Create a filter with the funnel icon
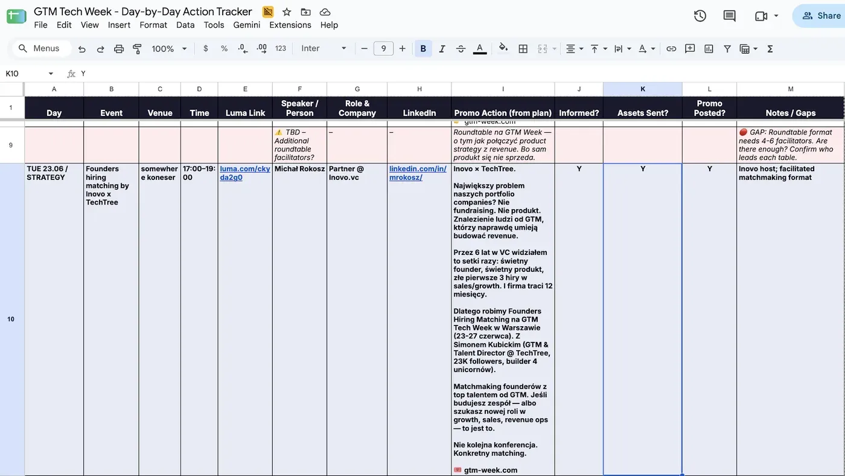Image resolution: width=845 pixels, height=476 pixels. tap(727, 48)
